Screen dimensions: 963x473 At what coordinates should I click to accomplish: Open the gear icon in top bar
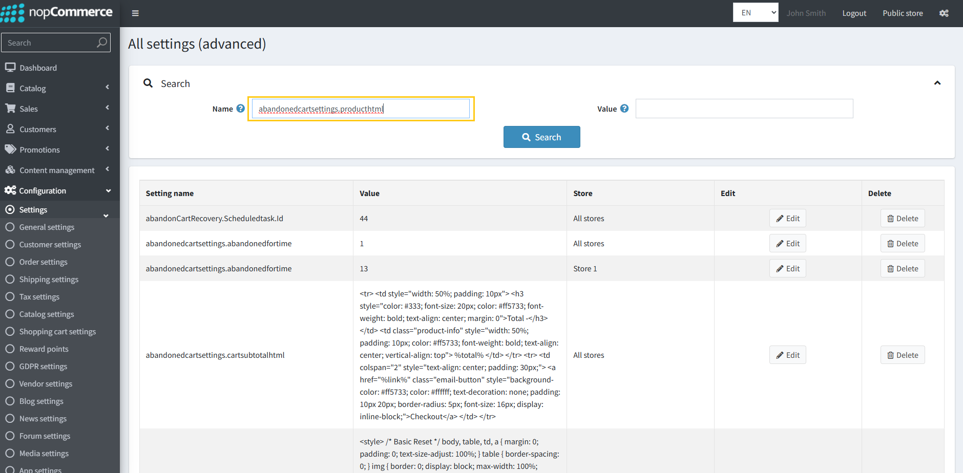pyautogui.click(x=944, y=13)
